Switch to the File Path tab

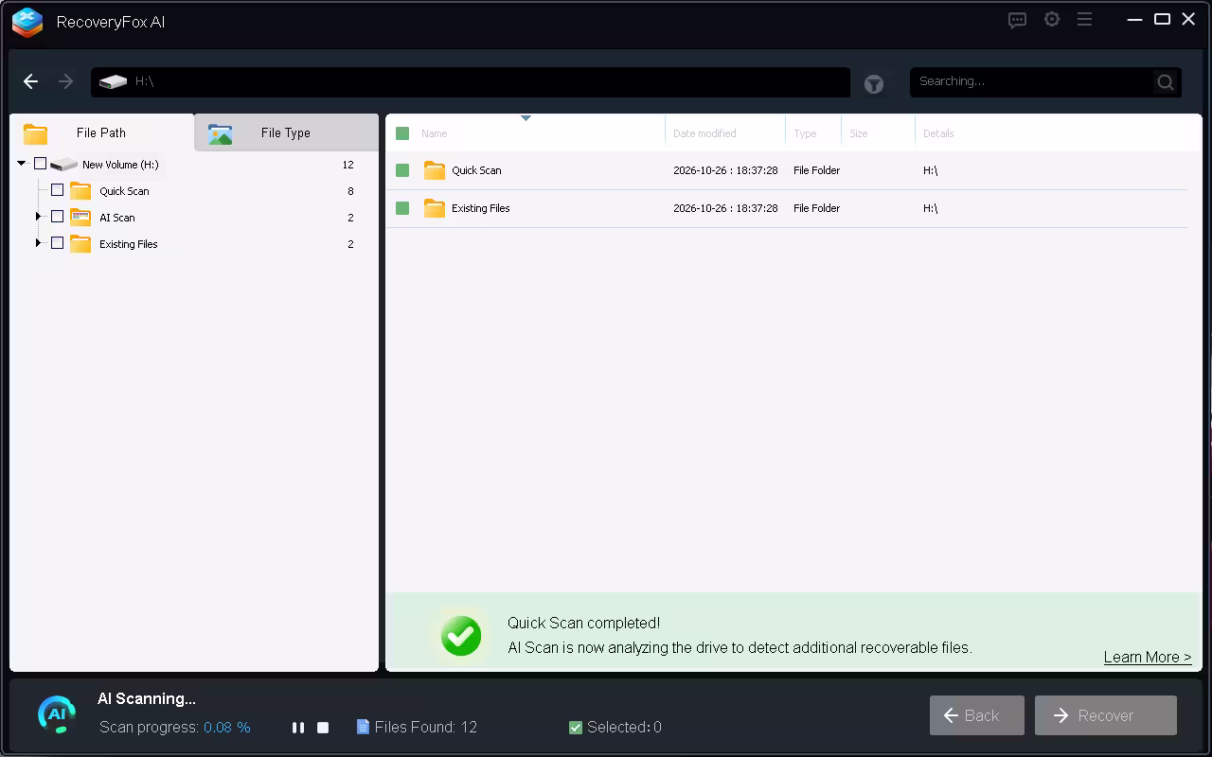click(101, 132)
